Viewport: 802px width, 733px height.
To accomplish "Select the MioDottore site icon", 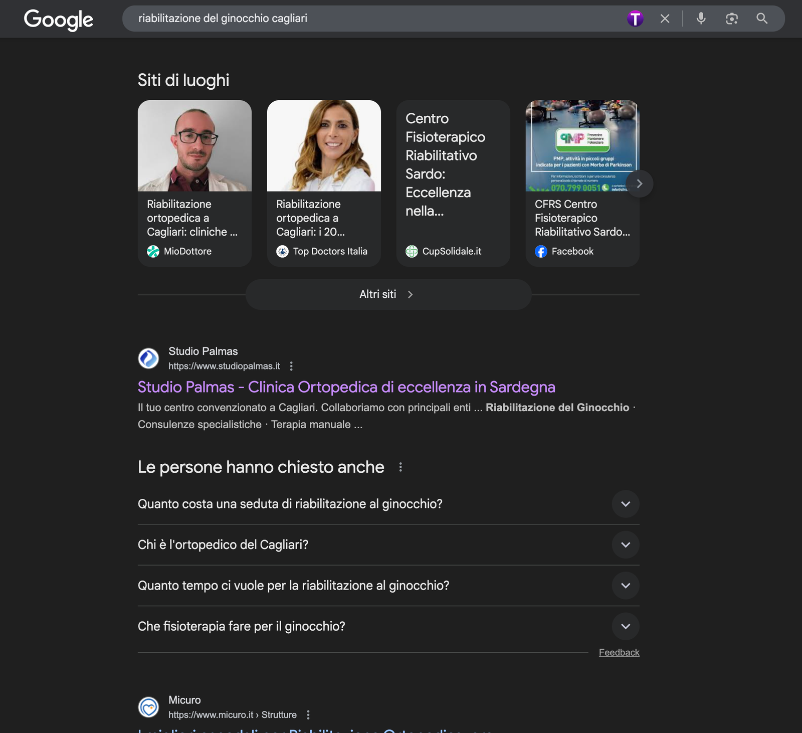I will tap(153, 251).
